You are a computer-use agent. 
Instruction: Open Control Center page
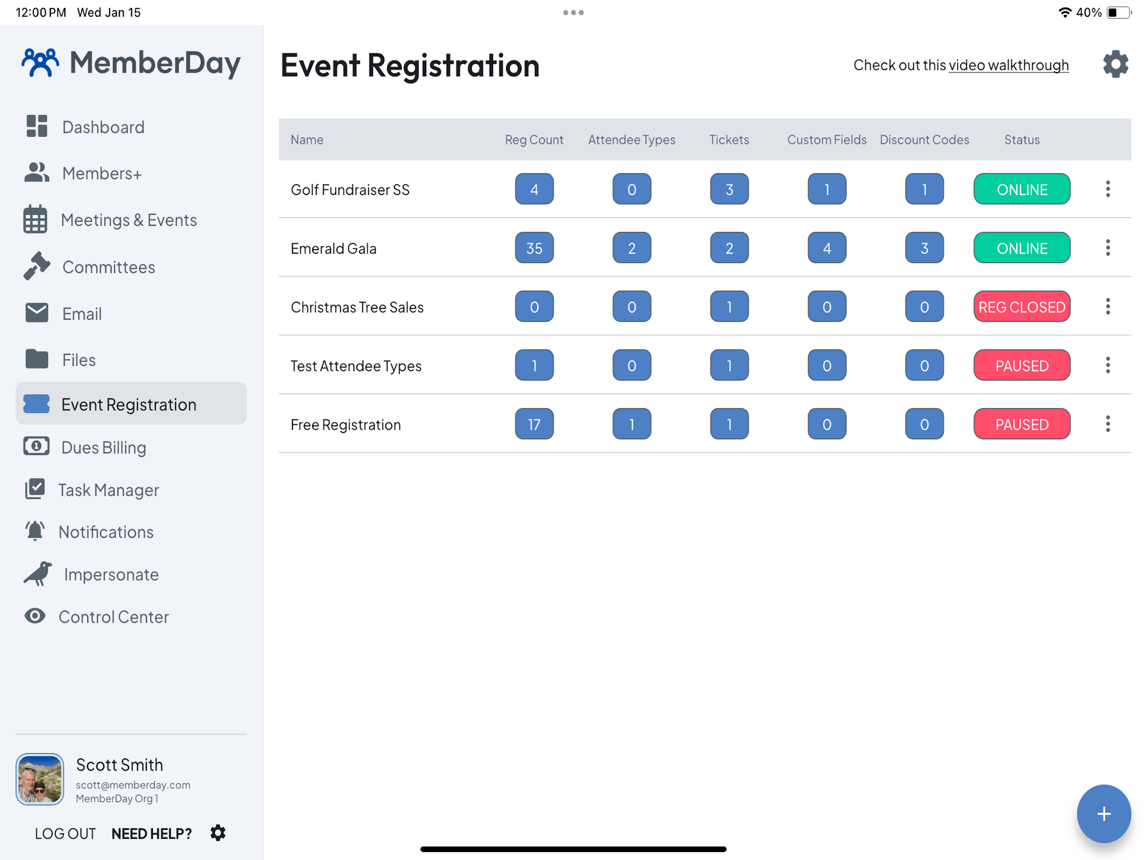tap(113, 617)
